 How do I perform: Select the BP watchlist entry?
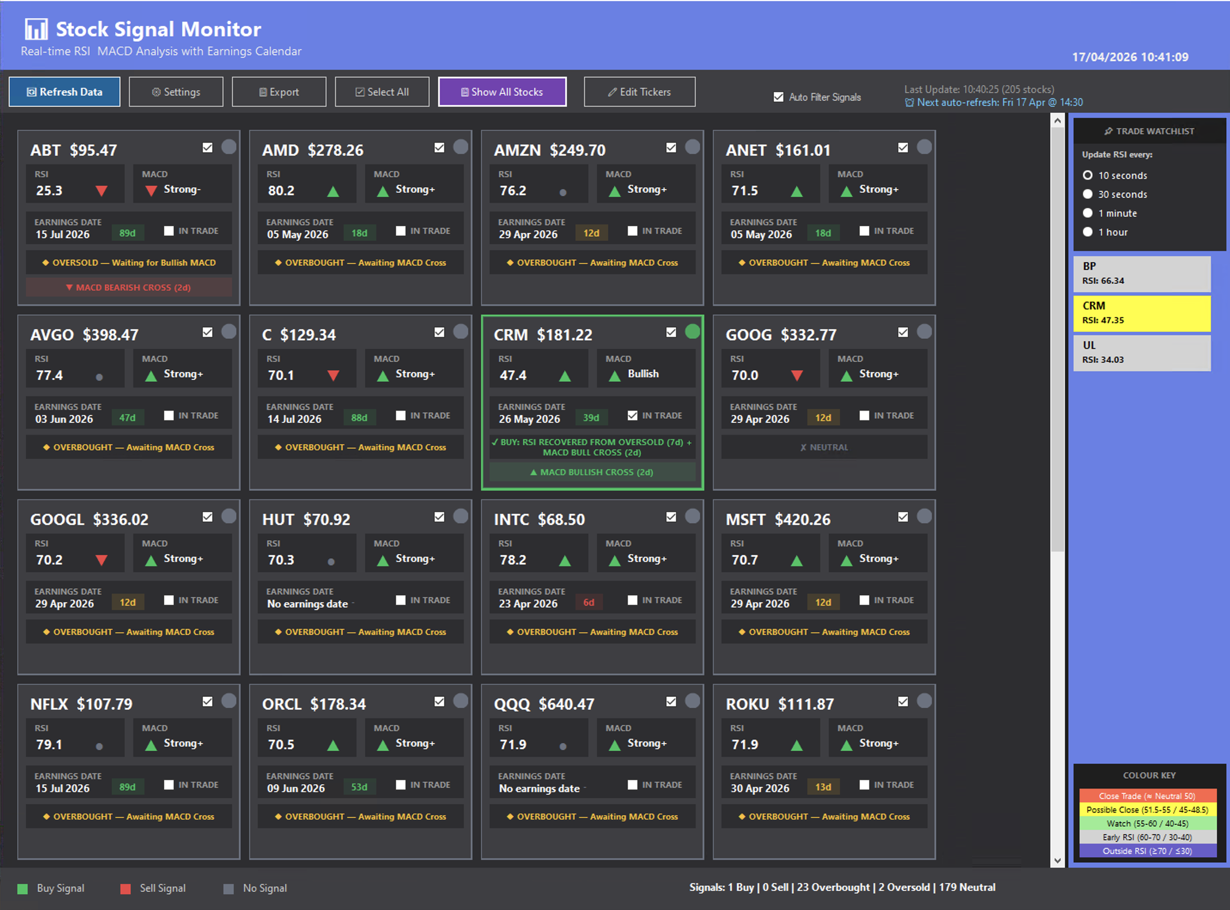click(1141, 273)
